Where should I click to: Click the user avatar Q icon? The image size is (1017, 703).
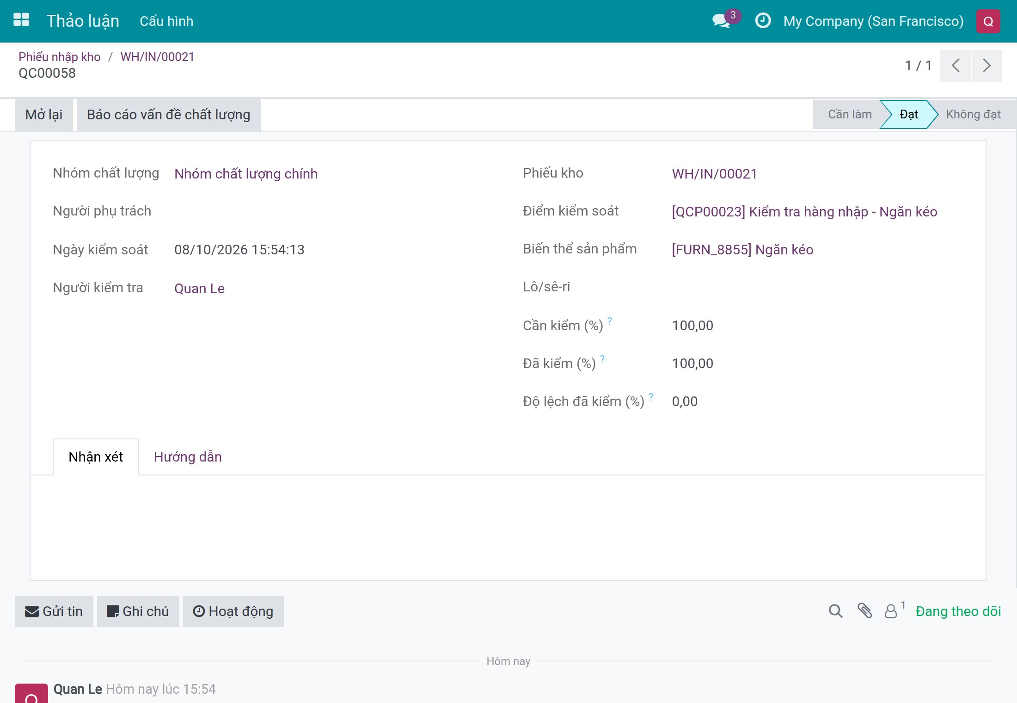(x=988, y=21)
